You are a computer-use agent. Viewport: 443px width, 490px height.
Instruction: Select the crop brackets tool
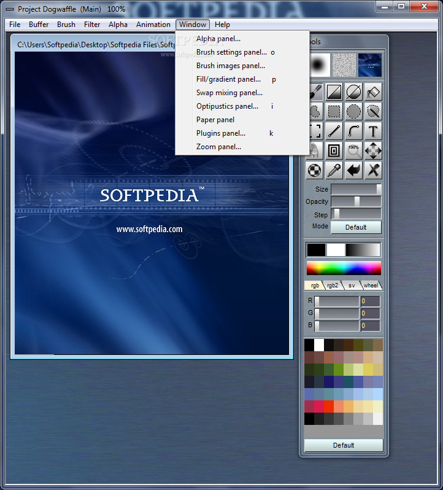[316, 131]
